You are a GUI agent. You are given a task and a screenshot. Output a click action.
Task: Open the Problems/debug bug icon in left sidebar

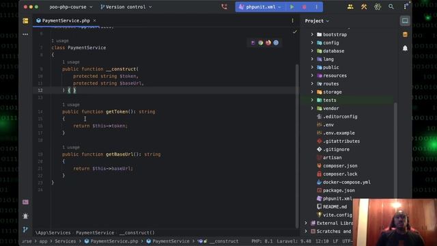click(25, 216)
